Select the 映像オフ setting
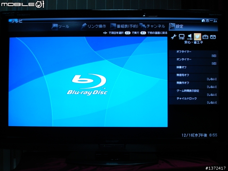The image size is (228, 171). point(194,69)
